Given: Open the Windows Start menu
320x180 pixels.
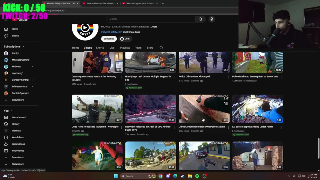Looking at the screenshot, I should point(116,176).
